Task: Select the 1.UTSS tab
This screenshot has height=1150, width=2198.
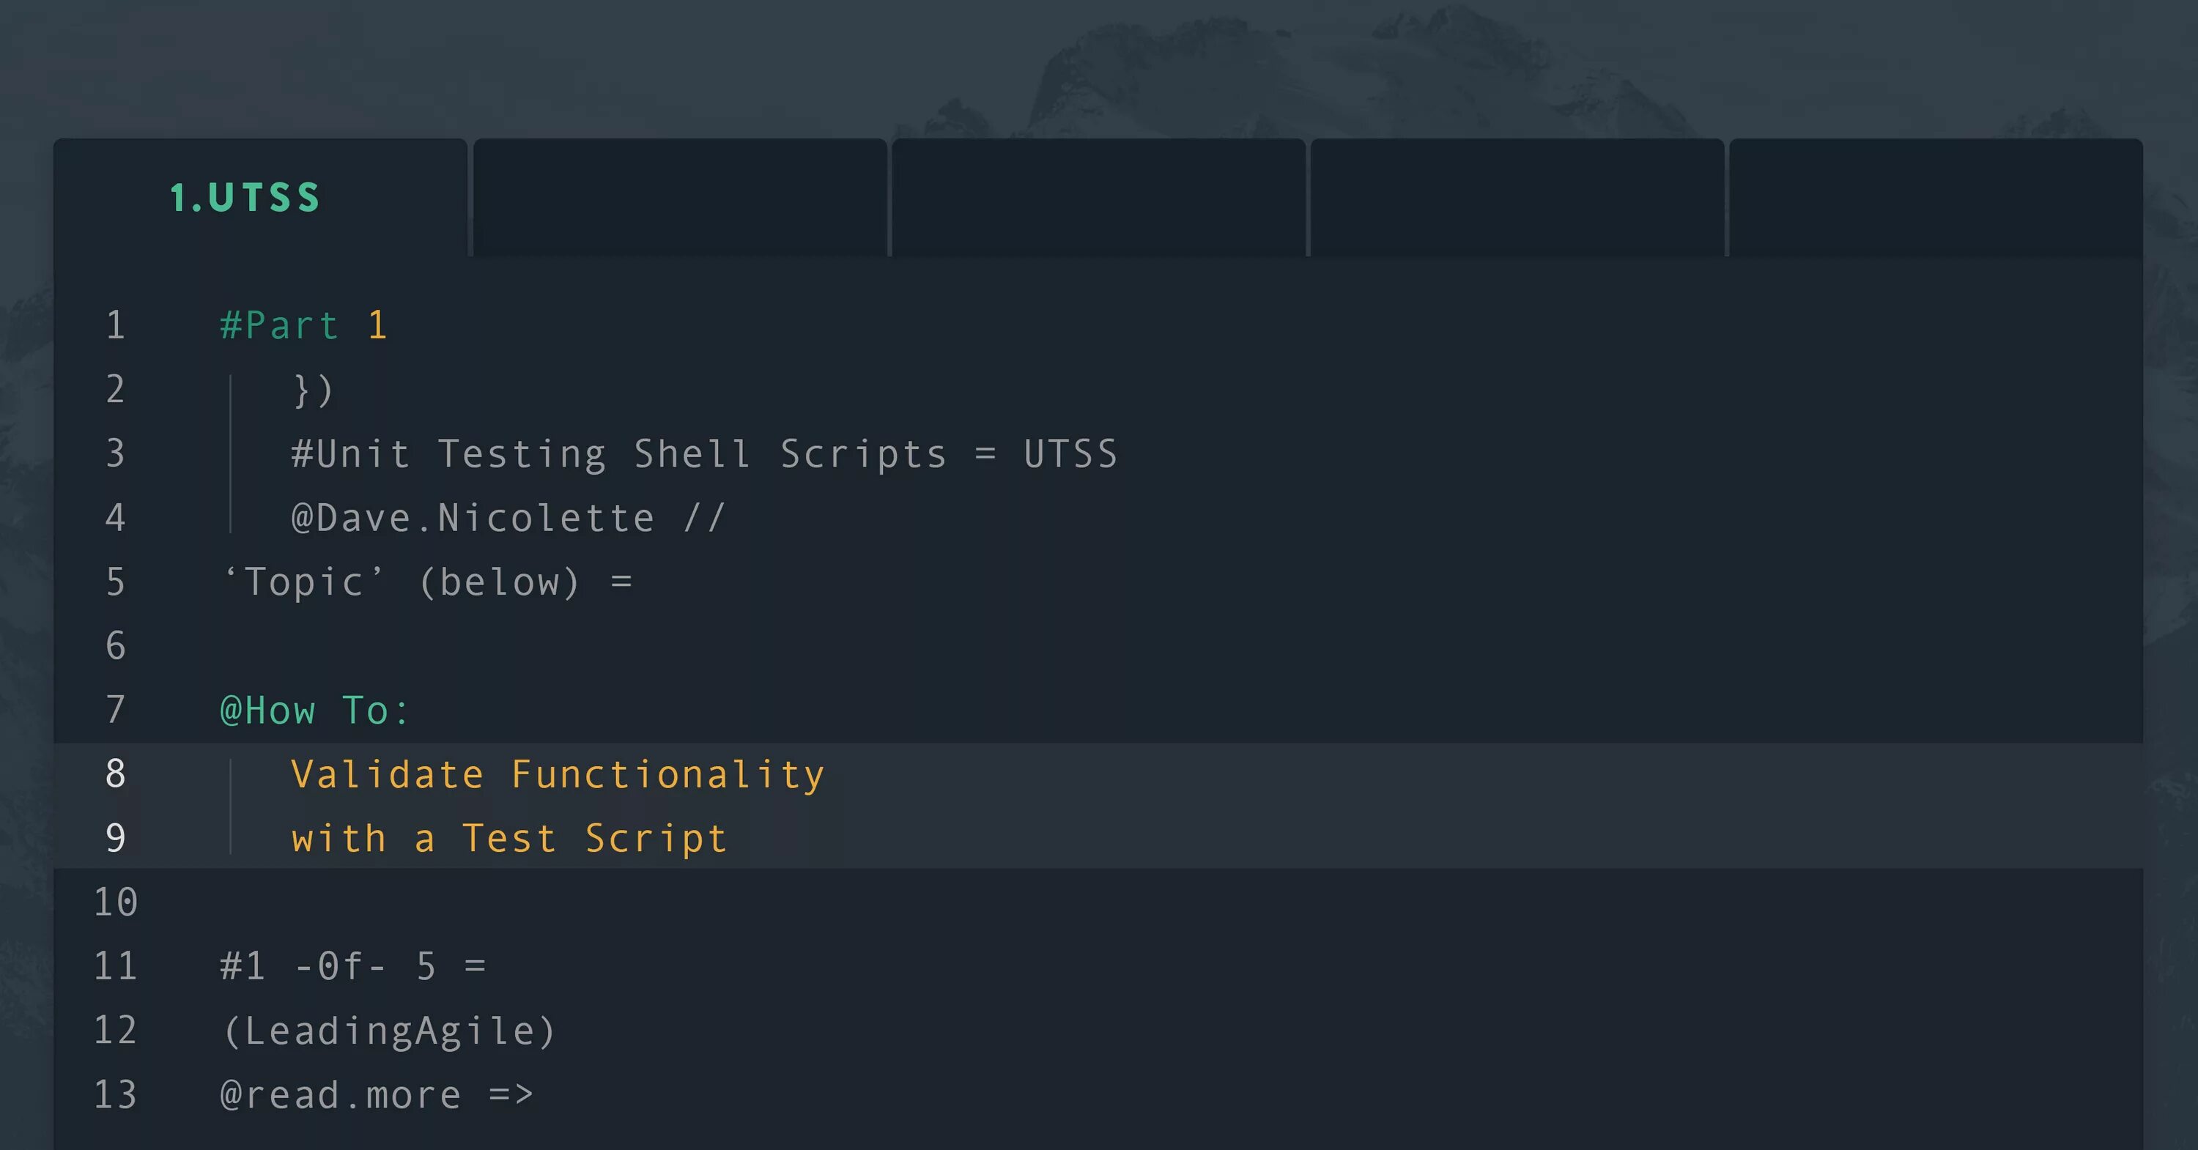Action: pyautogui.click(x=245, y=198)
